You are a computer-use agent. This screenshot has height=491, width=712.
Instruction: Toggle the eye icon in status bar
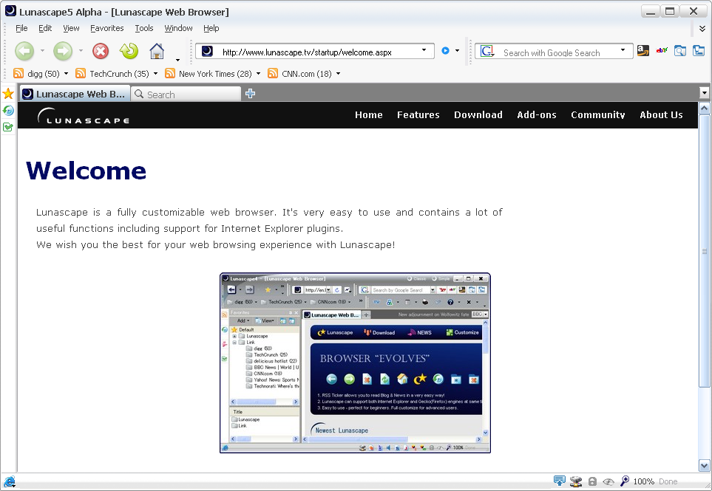[608, 481]
